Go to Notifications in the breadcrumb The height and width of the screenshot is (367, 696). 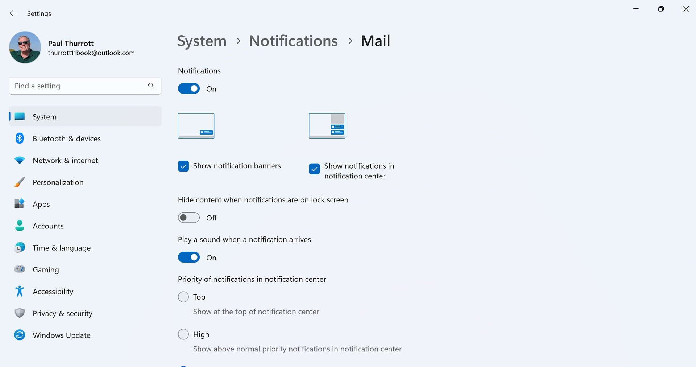point(293,41)
